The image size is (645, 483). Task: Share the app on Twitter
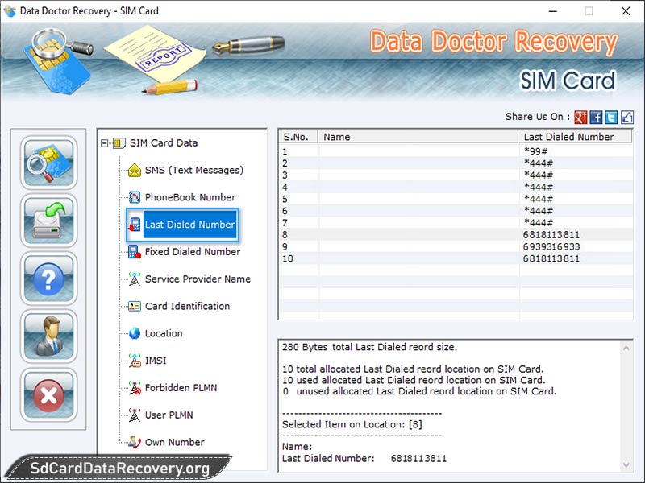point(610,117)
